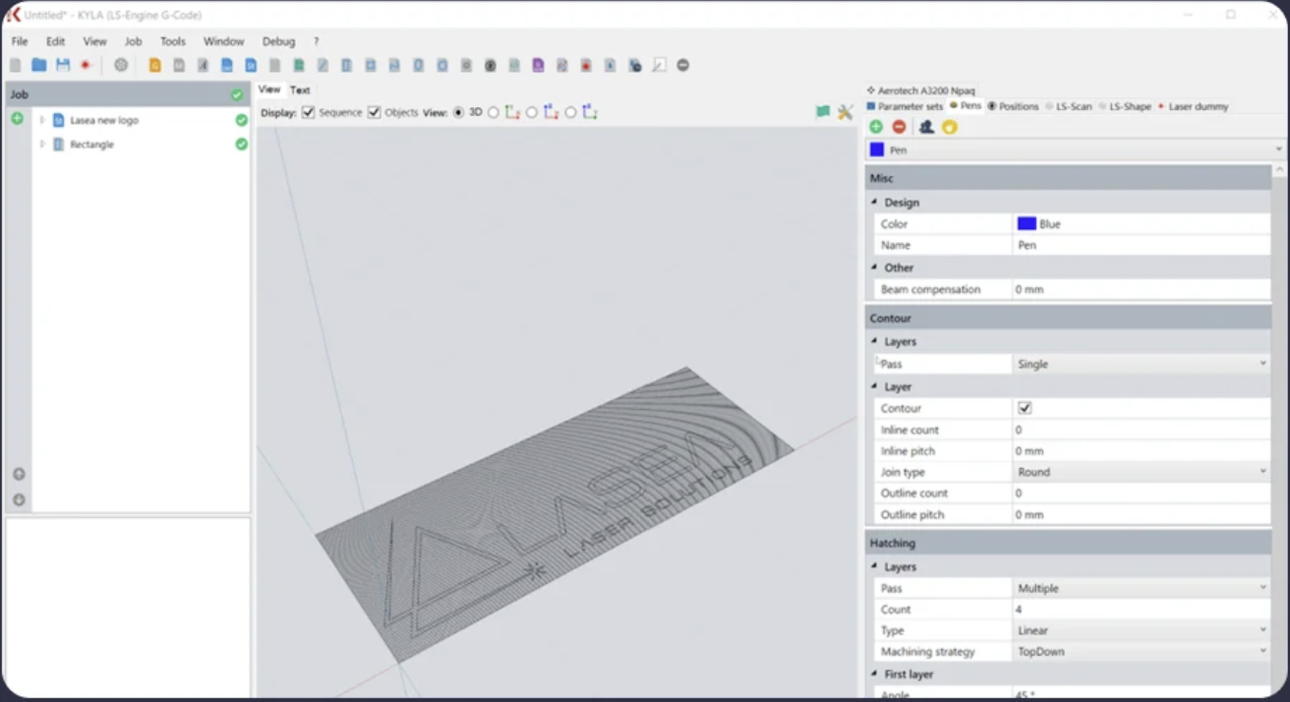Toggle the Sequence display checkbox
The height and width of the screenshot is (702, 1290).
(x=309, y=112)
